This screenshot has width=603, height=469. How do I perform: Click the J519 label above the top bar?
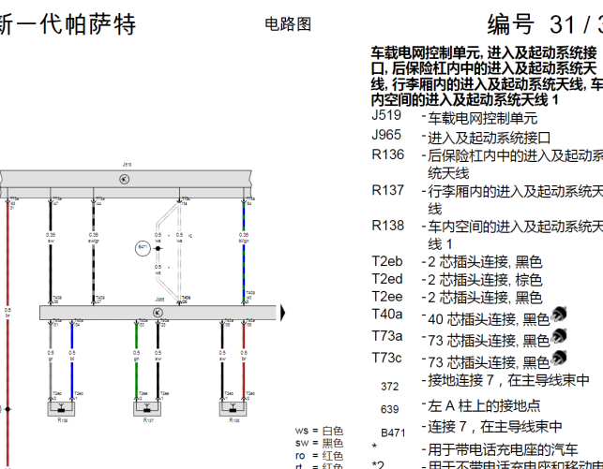(x=127, y=164)
